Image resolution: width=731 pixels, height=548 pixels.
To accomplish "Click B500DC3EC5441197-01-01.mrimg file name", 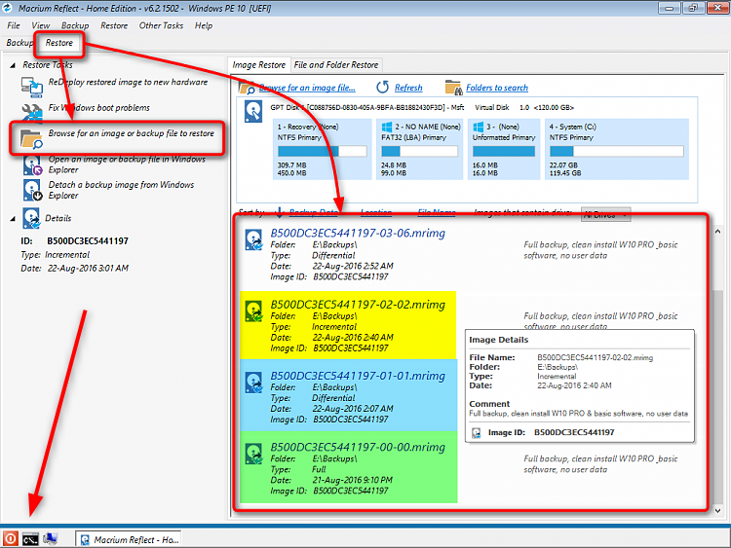I will (x=358, y=376).
